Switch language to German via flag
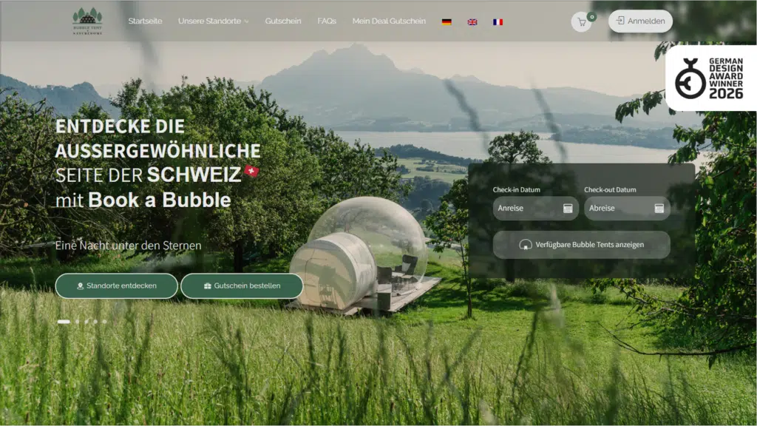 click(447, 21)
